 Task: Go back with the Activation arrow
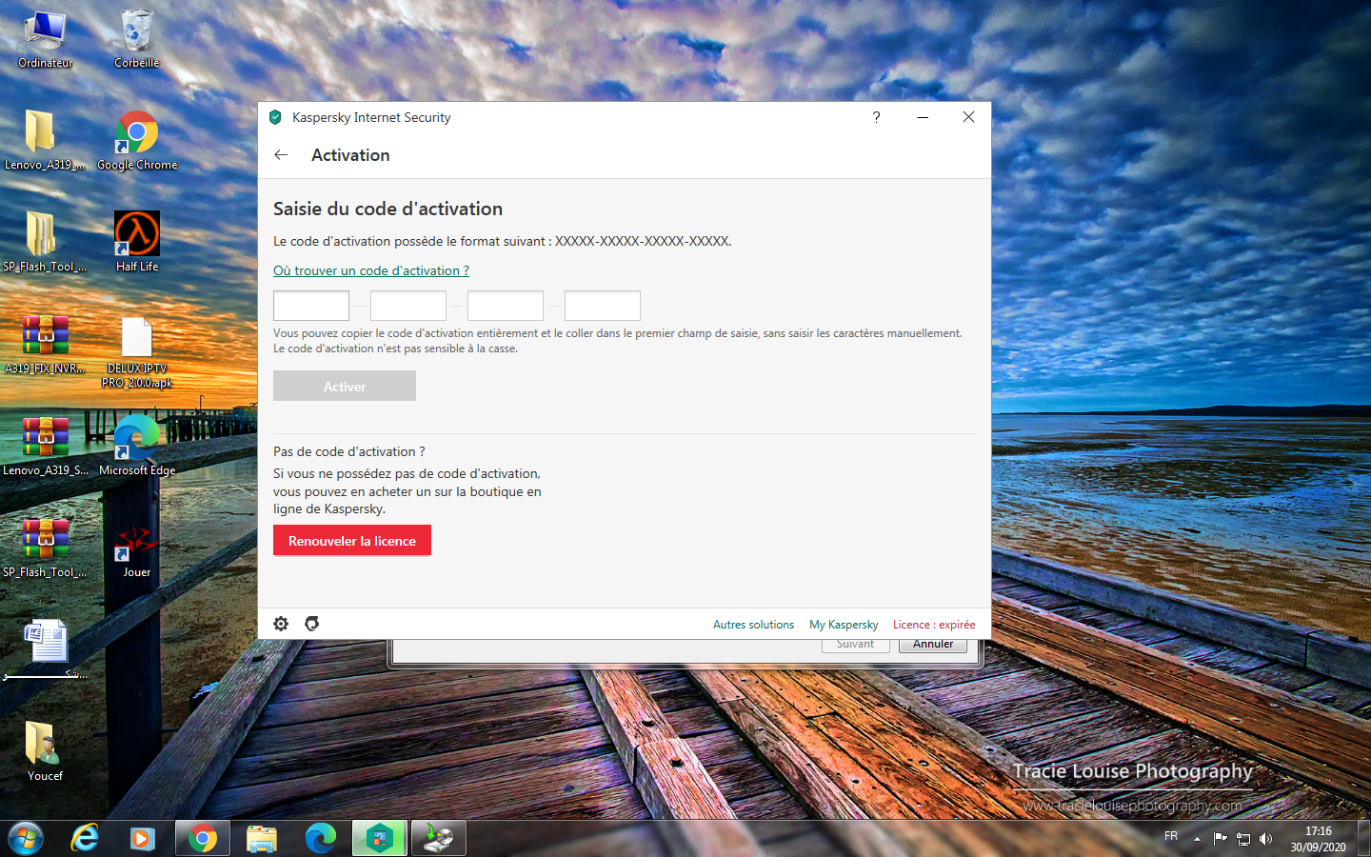[281, 155]
